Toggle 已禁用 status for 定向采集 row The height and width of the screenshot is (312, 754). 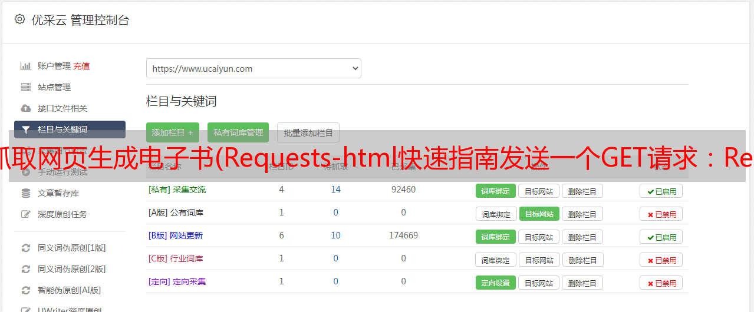(661, 283)
